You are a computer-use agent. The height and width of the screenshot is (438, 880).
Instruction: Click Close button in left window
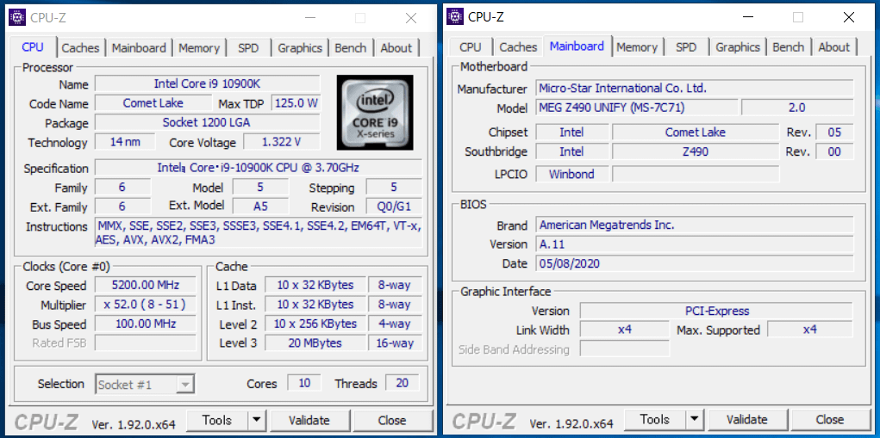392,420
